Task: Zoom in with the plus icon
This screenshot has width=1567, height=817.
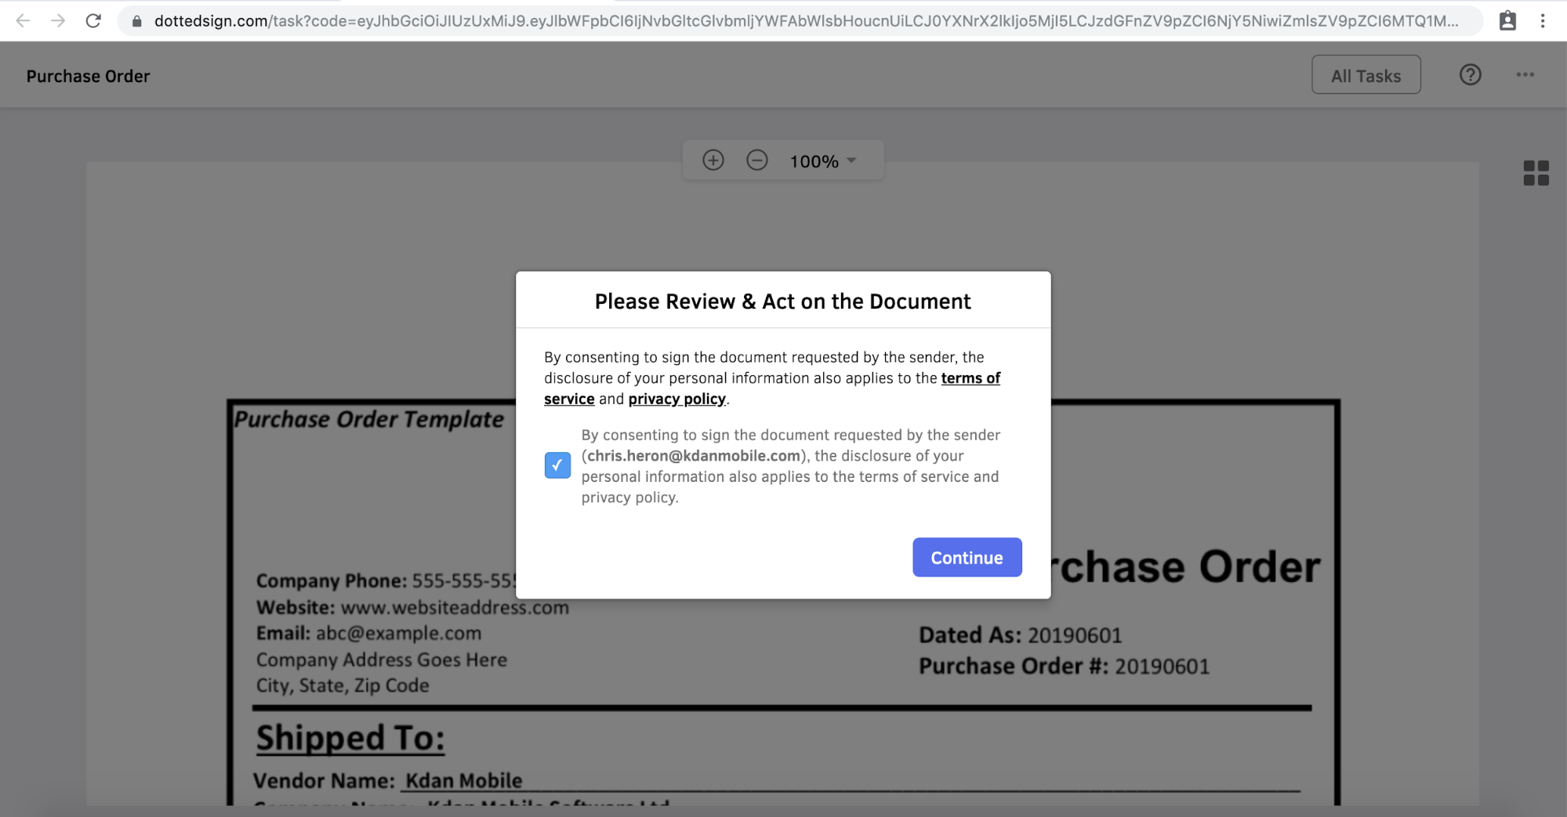Action: 713,161
